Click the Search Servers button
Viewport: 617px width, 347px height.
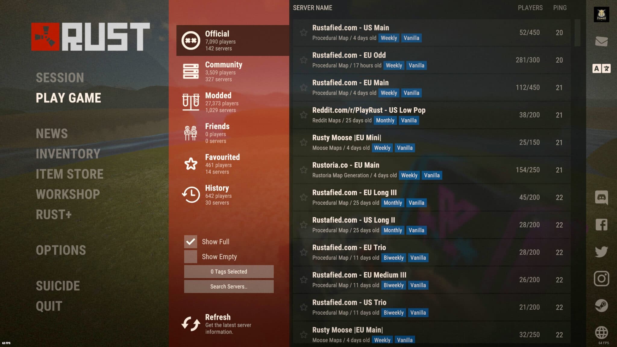tap(228, 286)
